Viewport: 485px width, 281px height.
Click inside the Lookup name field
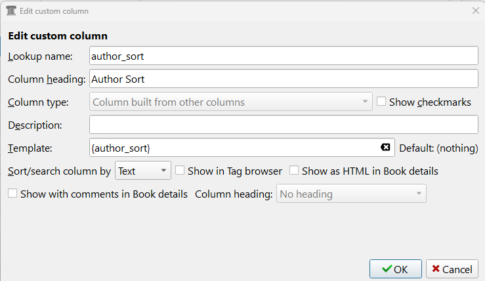click(x=282, y=56)
